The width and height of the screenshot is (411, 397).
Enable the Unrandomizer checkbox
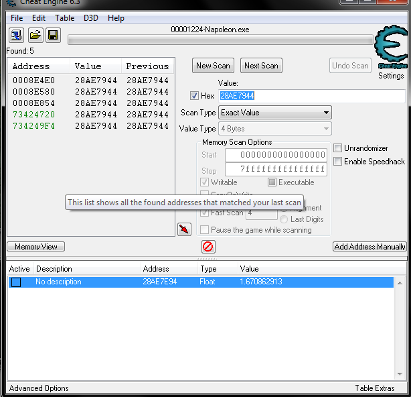click(337, 148)
